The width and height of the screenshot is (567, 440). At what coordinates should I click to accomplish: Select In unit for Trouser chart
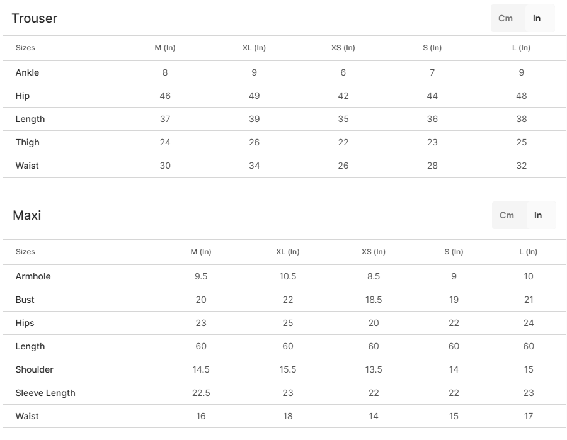coord(537,18)
